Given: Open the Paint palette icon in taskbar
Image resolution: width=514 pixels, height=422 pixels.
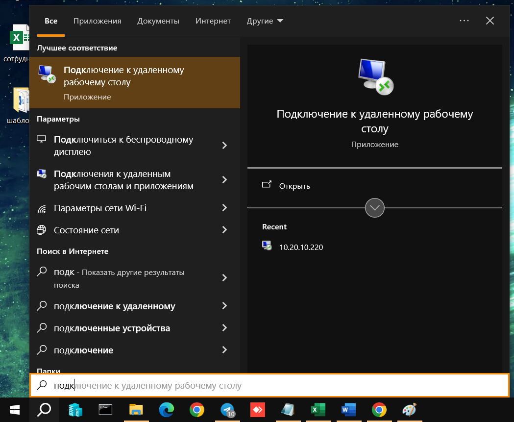Looking at the screenshot, I should click(x=409, y=410).
